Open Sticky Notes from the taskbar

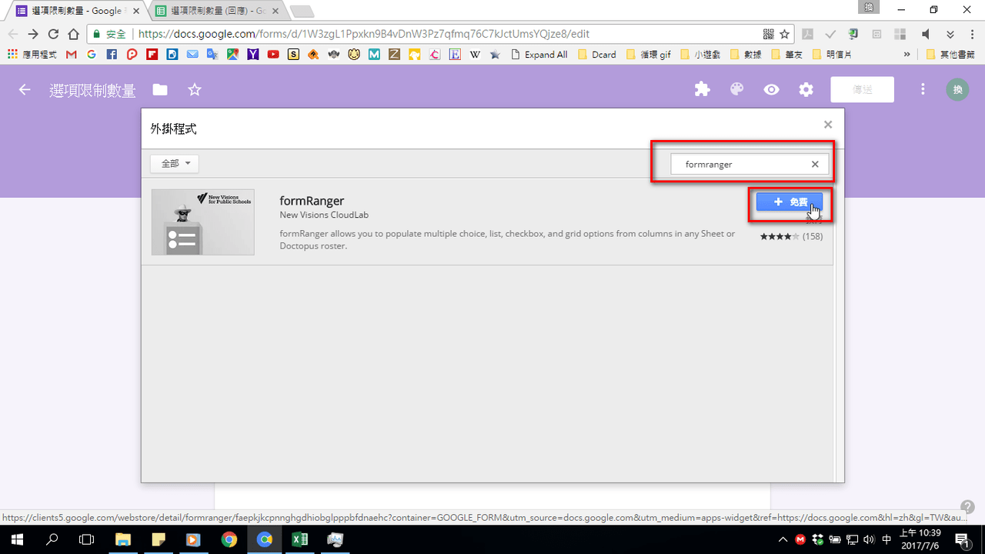pos(159,539)
